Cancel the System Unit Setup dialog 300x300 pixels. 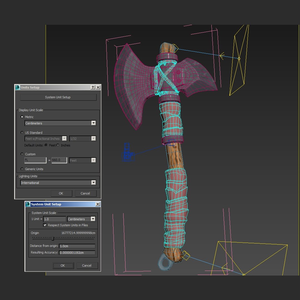pyautogui.click(x=87, y=265)
